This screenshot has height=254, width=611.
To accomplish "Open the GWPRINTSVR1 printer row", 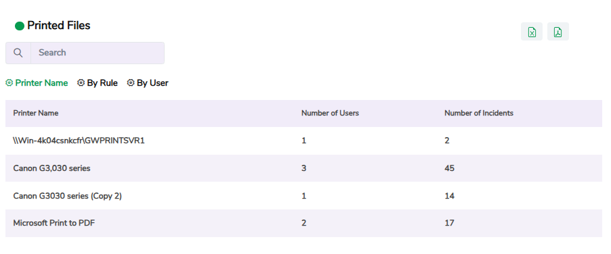I will [303, 141].
